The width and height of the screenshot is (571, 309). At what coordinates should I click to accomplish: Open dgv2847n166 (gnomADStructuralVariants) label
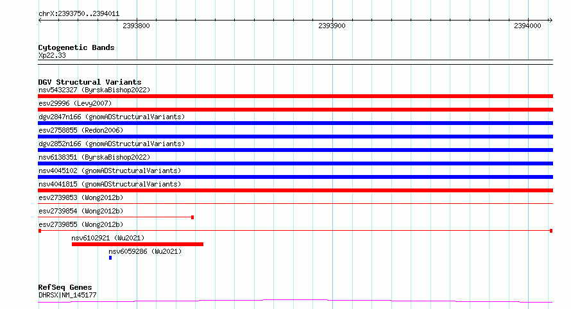click(112, 117)
